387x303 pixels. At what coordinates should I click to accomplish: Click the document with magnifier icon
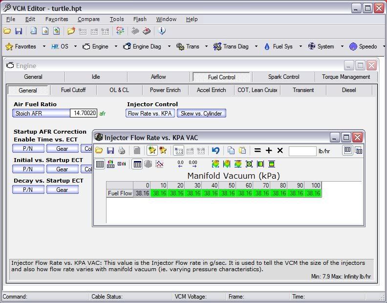point(33,31)
